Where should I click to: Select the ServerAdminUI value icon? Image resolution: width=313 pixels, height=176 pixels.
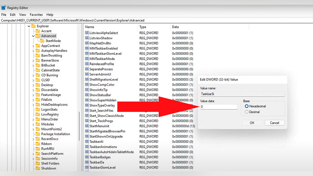point(87,74)
